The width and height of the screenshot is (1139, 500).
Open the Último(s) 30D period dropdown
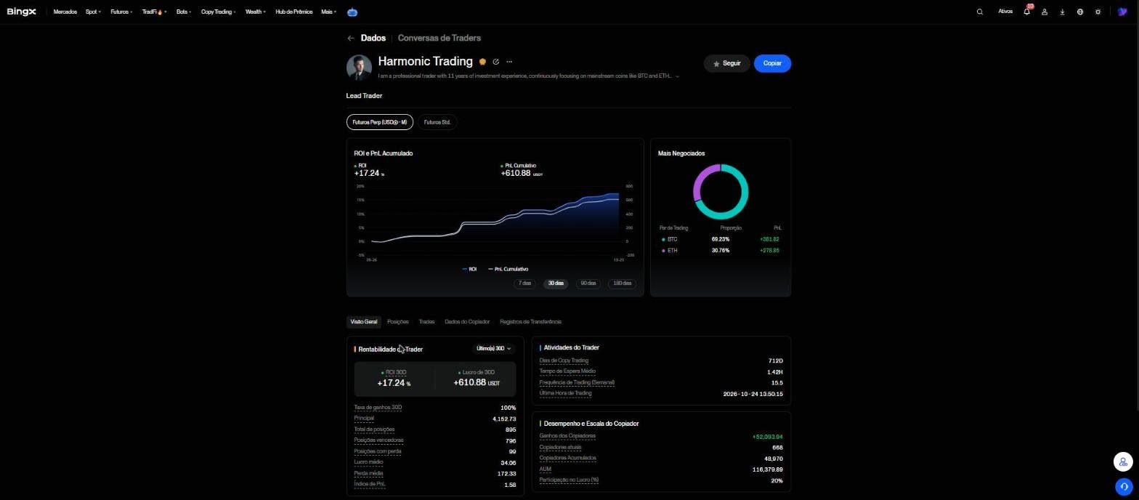tap(494, 349)
